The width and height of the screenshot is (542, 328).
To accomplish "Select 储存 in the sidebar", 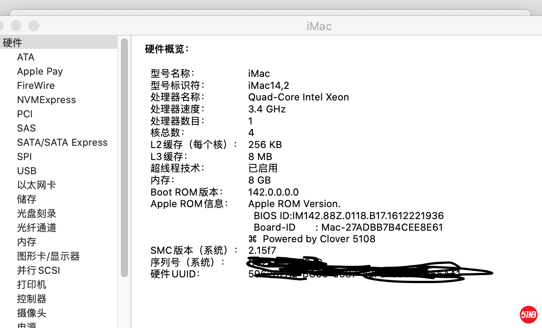I will (x=27, y=199).
